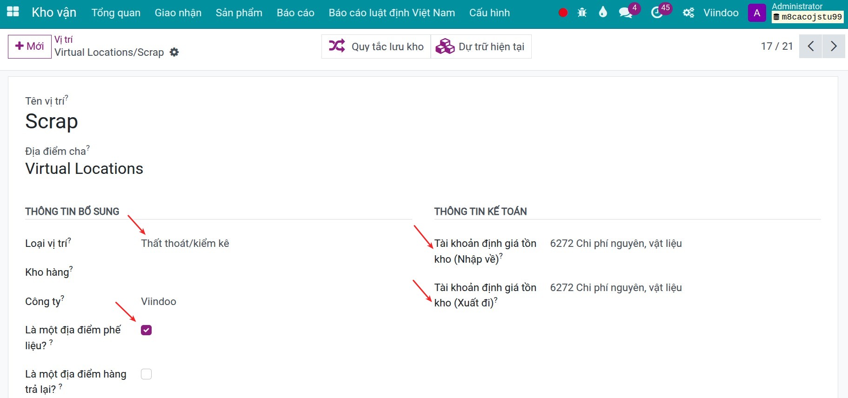The width and height of the screenshot is (848, 398).
Task: Open the Sản phẩm menu
Action: point(239,13)
